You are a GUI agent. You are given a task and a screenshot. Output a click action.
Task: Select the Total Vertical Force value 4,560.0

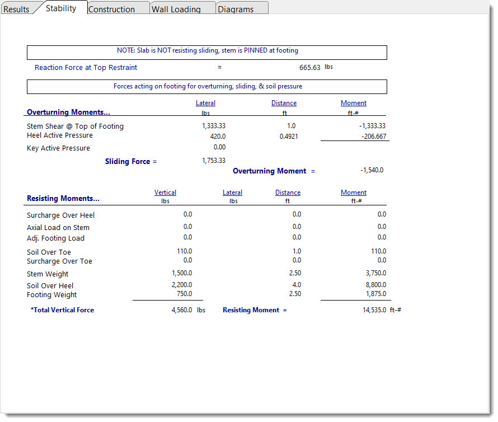[x=182, y=310]
